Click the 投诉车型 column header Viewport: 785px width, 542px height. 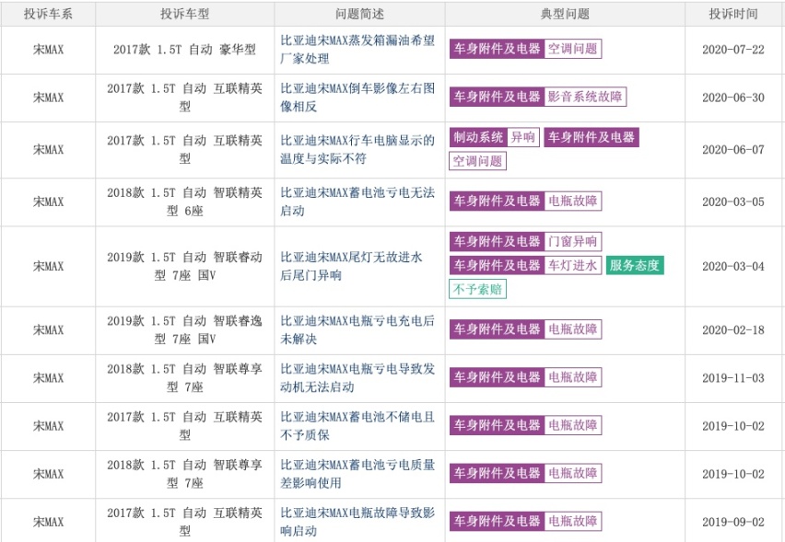click(x=185, y=14)
